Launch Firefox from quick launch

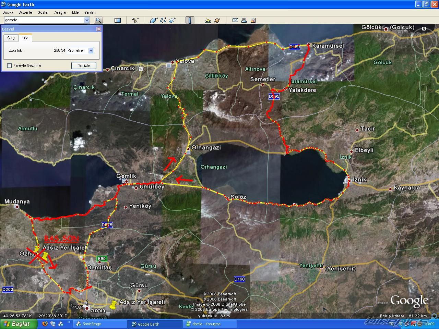click(x=45, y=324)
